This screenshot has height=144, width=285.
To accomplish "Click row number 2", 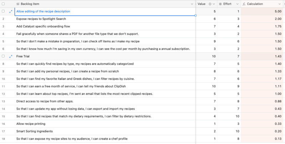I will pos(3,19).
